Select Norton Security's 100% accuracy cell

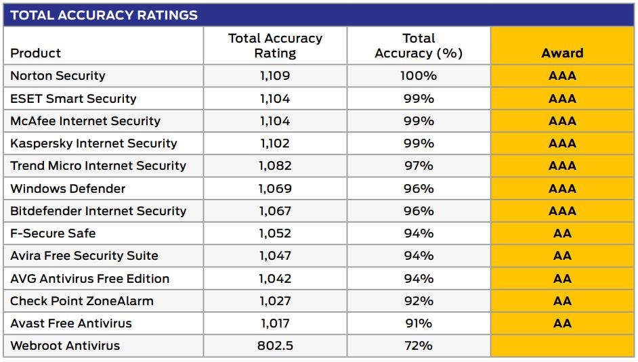419,76
